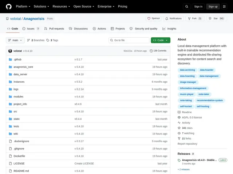Open Anagnorisis v0.4.0 release link
The image size is (233, 174).
click(x=200, y=160)
